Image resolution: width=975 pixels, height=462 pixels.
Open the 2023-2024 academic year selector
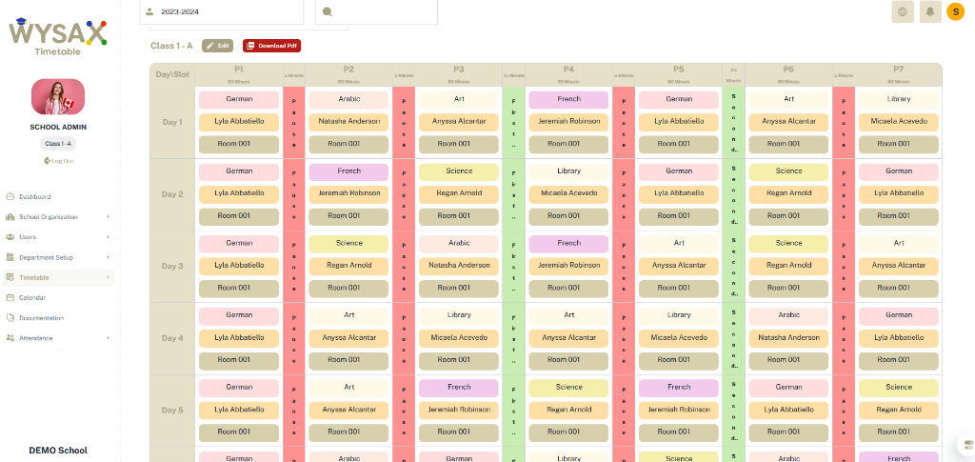click(222, 11)
